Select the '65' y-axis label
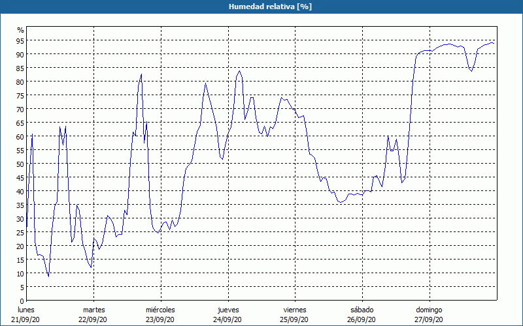Screen dimensions: 523x326 [20, 123]
